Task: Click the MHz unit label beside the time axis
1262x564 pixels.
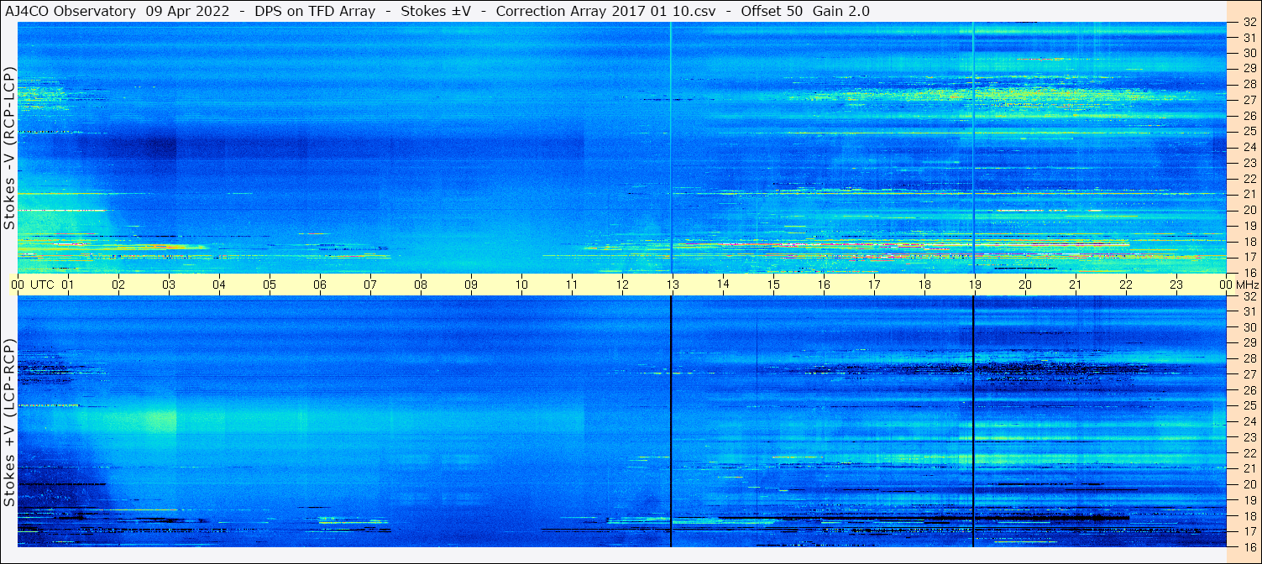Action: pyautogui.click(x=1247, y=285)
